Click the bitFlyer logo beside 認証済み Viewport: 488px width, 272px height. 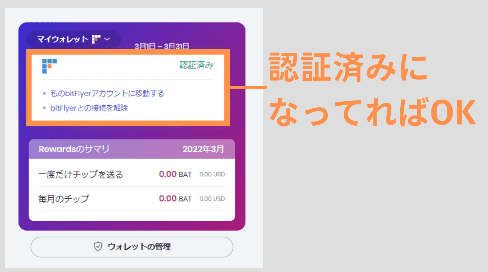pos(49,66)
